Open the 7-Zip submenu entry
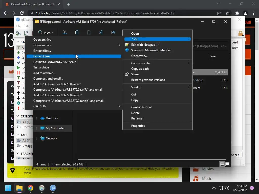This screenshot has width=259, height=194. (x=158, y=39)
